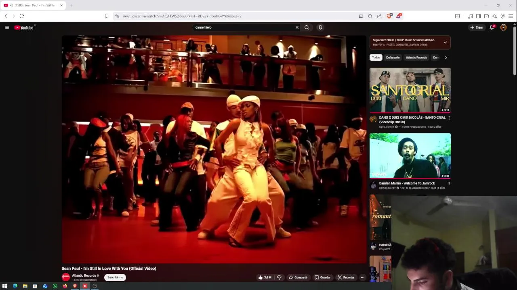The height and width of the screenshot is (290, 517).
Task: Zoom out via address bar magnifier
Action: [370, 16]
